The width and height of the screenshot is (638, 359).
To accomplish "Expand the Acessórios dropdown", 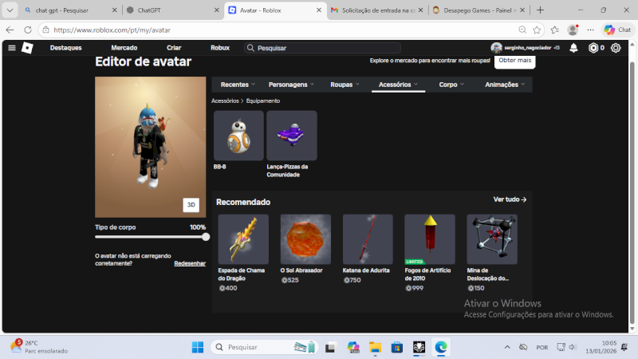I will tap(398, 85).
